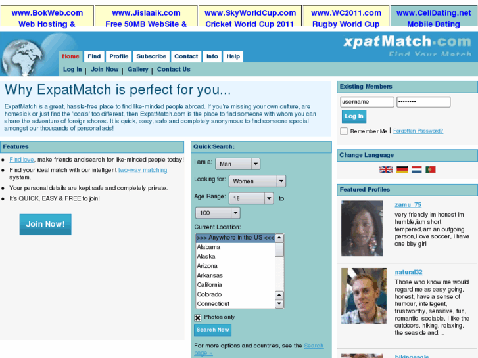
Task: Choose the Portuguese flag language icon
Action: (x=431, y=169)
